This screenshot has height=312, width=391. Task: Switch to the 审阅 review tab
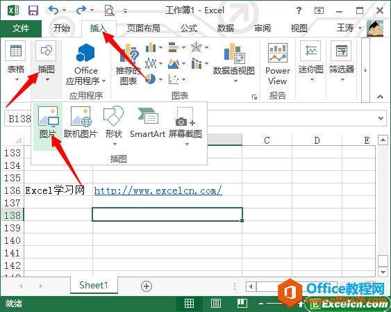pyautogui.click(x=263, y=28)
